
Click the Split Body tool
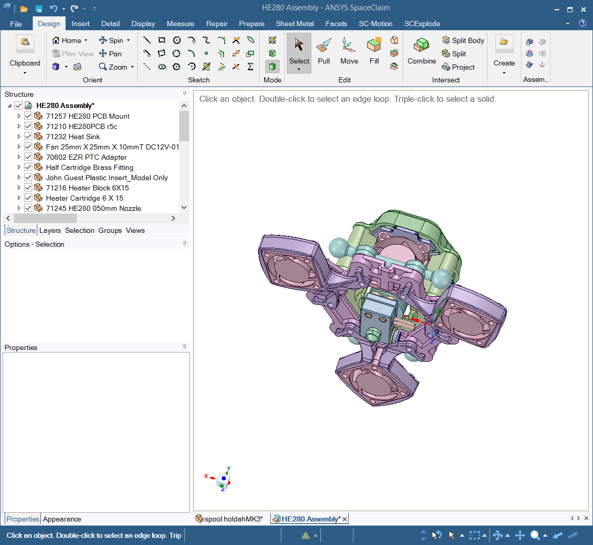tap(463, 40)
